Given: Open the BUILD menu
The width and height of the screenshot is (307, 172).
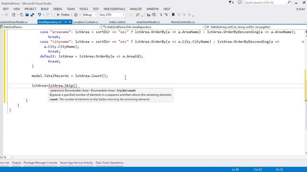Looking at the screenshot, I should click(x=45, y=9).
